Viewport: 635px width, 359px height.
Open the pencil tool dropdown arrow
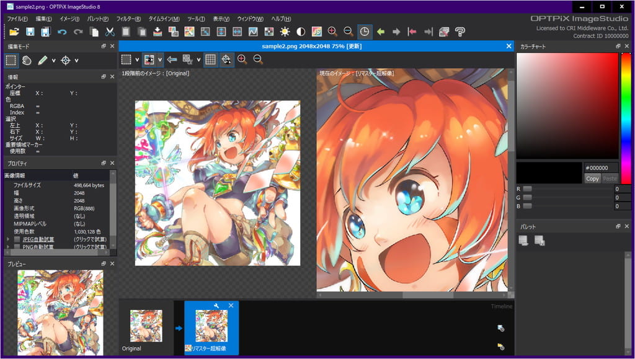click(53, 61)
